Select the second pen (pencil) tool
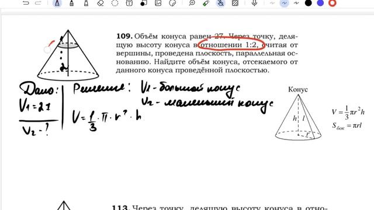This screenshot has width=374, height=210. (71, 3)
